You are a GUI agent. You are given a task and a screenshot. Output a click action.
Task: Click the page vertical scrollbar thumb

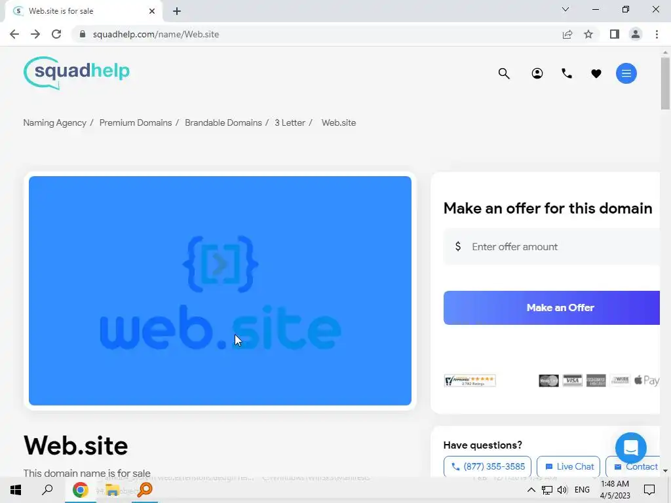click(665, 83)
